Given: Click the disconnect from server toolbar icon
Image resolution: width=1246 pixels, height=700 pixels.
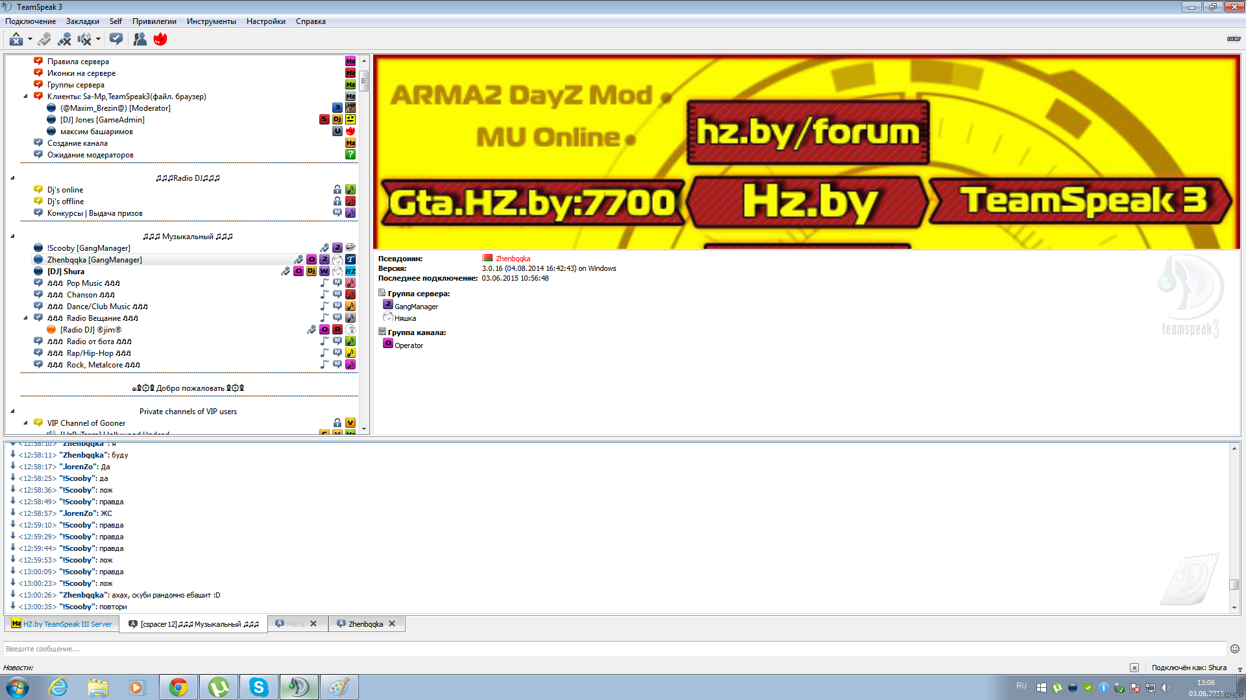Looking at the screenshot, I should tap(16, 40).
